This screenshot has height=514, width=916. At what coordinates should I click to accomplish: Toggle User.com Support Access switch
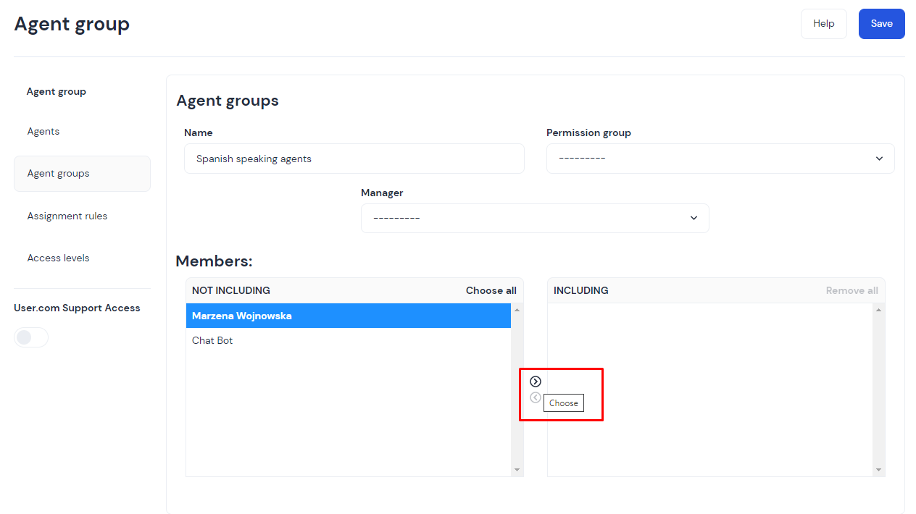[31, 337]
